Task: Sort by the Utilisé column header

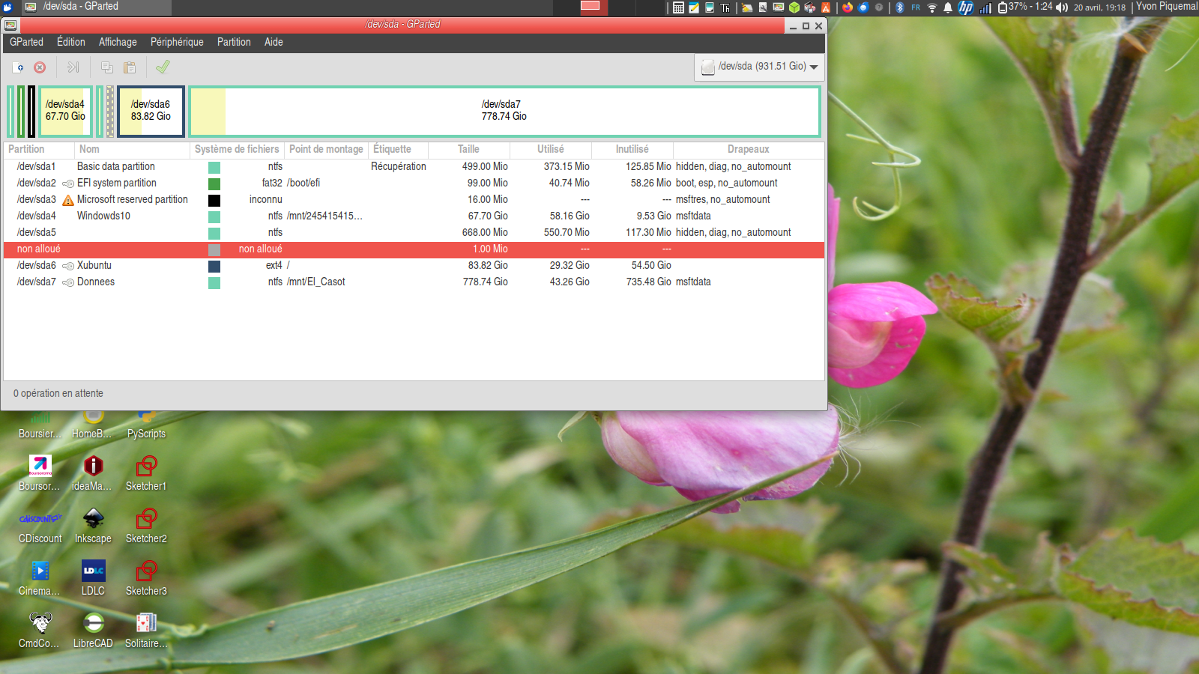Action: click(551, 150)
